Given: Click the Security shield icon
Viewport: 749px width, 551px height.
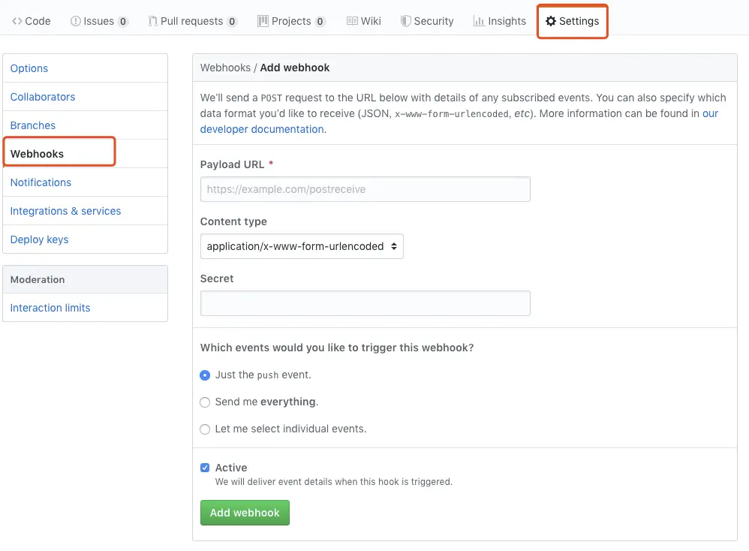Looking at the screenshot, I should (406, 21).
